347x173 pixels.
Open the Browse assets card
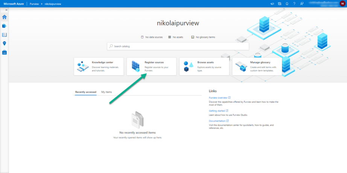(x=204, y=66)
